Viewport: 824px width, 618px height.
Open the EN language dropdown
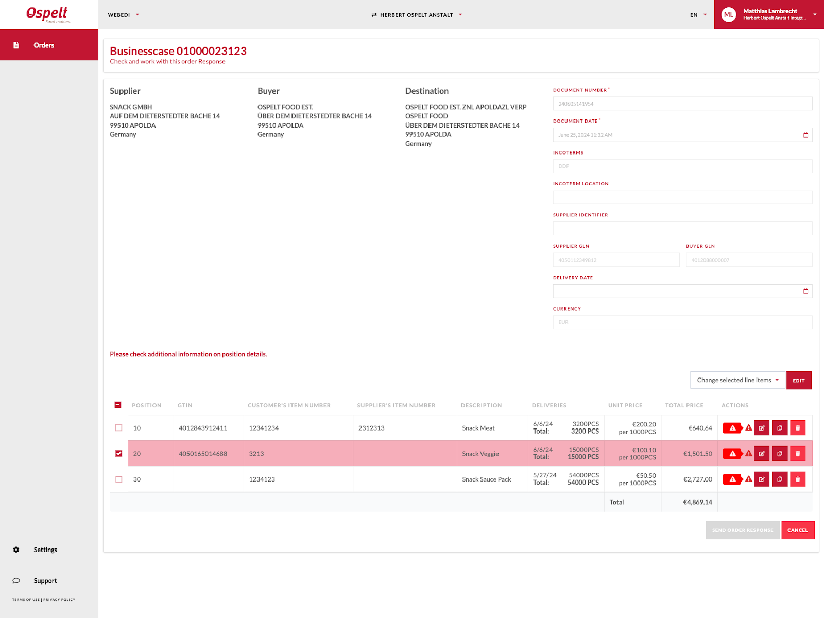tap(698, 15)
